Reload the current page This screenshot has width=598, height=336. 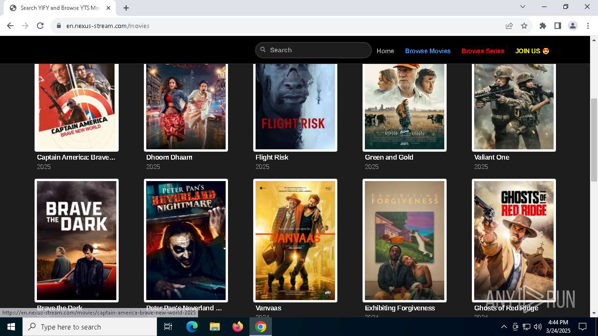40,26
